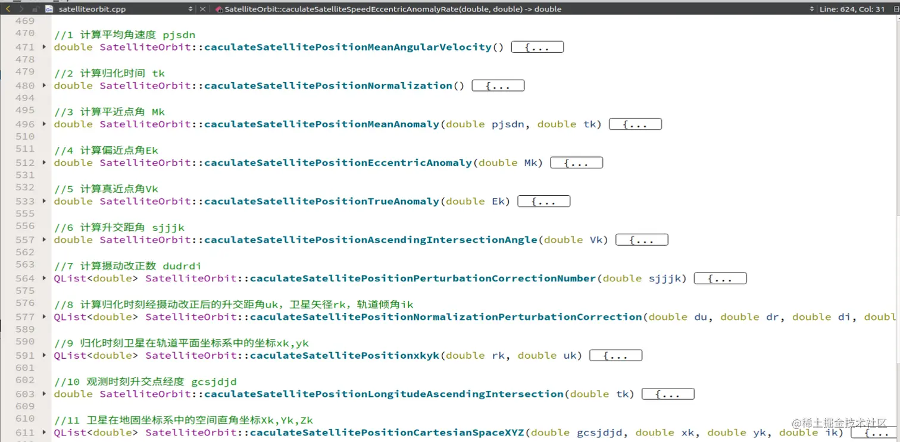Toggle the file lock icon
The width and height of the screenshot is (900, 442).
pyautogui.click(x=36, y=9)
